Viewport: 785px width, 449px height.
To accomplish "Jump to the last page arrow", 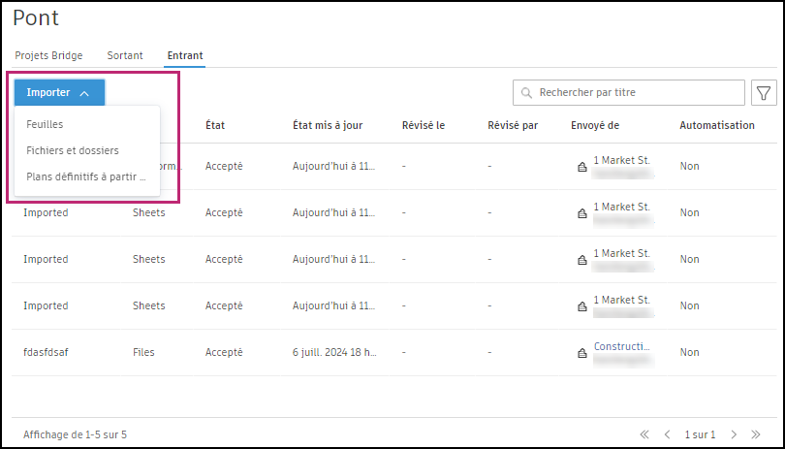I will (x=755, y=434).
